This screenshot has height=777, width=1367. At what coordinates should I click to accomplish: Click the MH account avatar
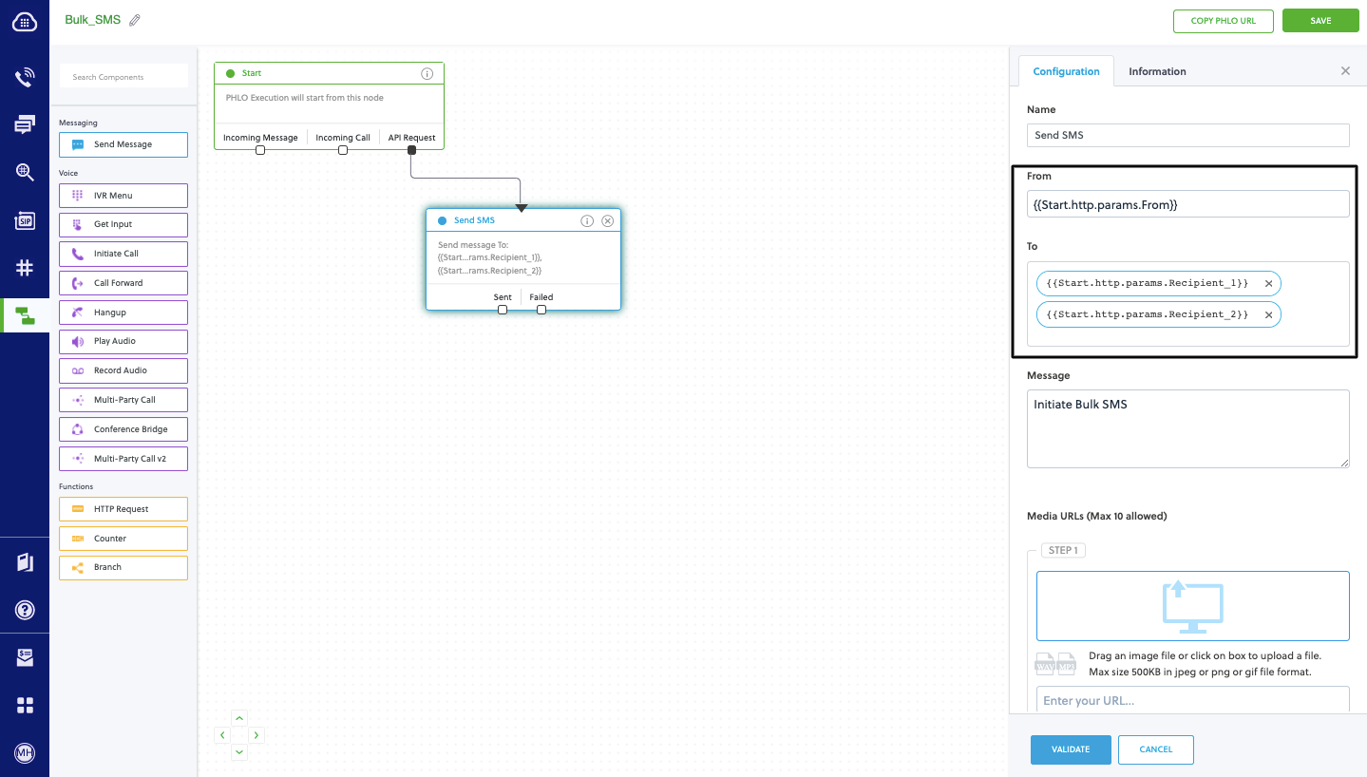pos(24,752)
